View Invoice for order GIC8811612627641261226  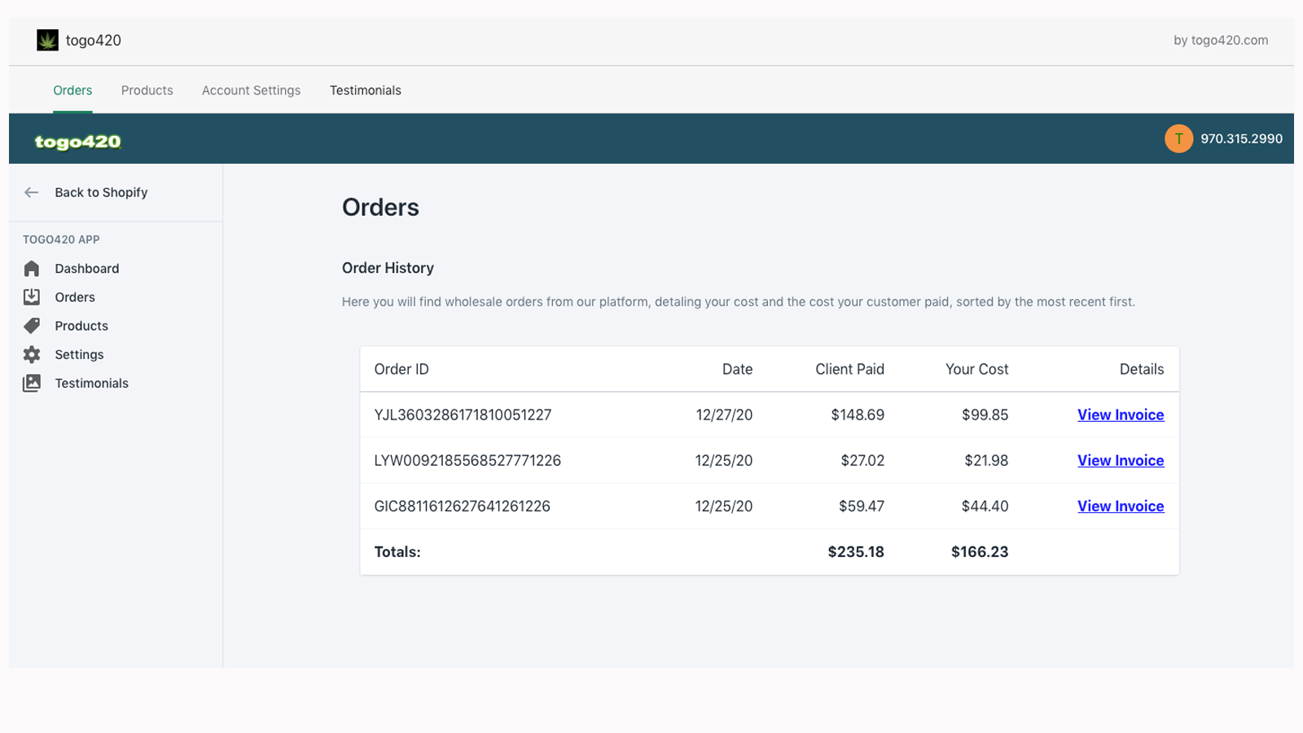[1121, 506]
